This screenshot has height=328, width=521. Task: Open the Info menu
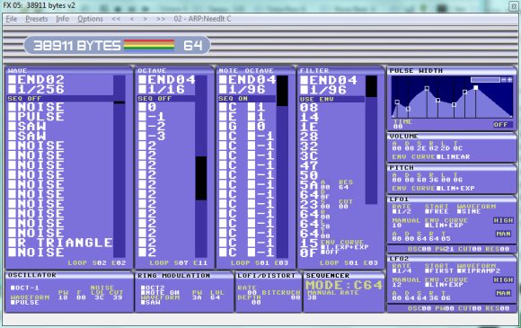click(63, 19)
